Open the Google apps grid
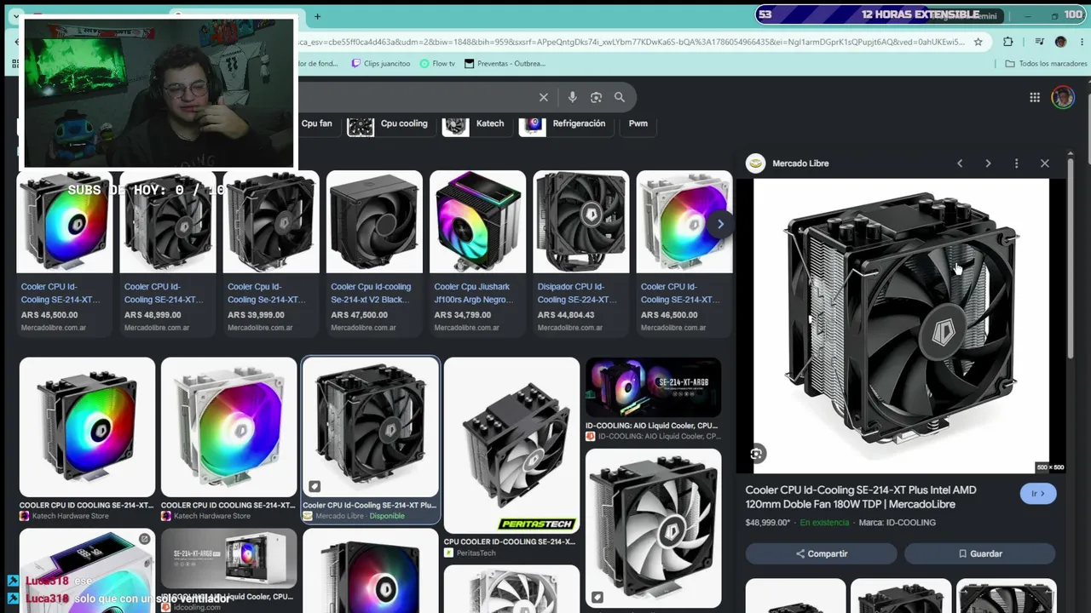1091x613 pixels. 1035,97
